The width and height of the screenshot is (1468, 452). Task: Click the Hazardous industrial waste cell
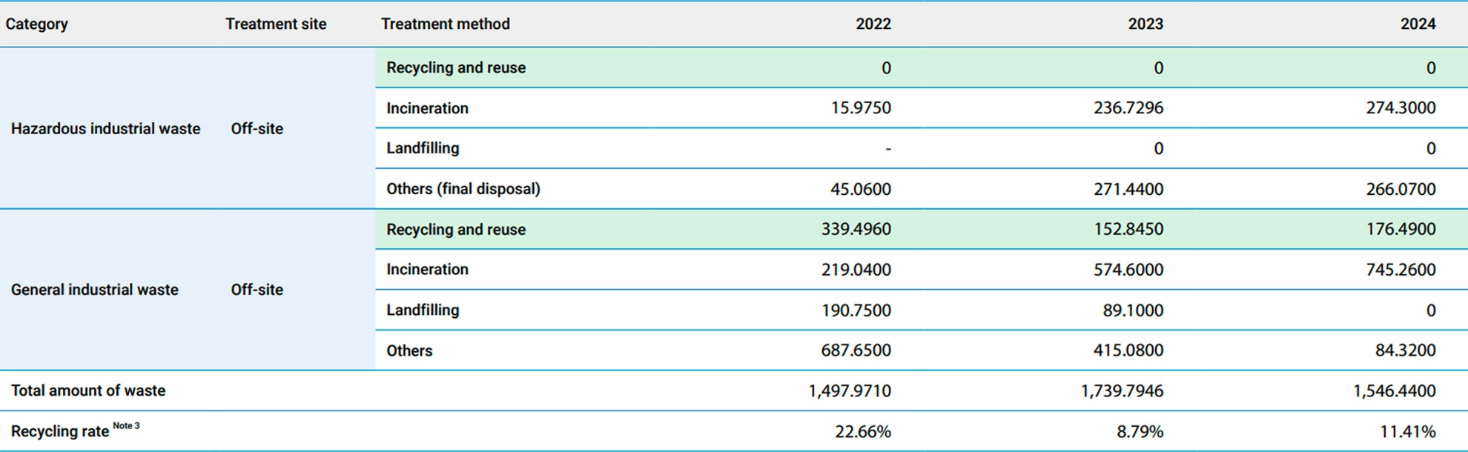pyautogui.click(x=105, y=129)
